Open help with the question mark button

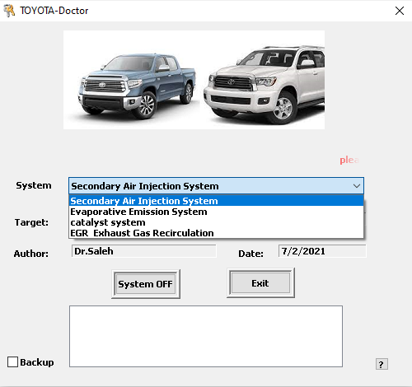pos(382,364)
